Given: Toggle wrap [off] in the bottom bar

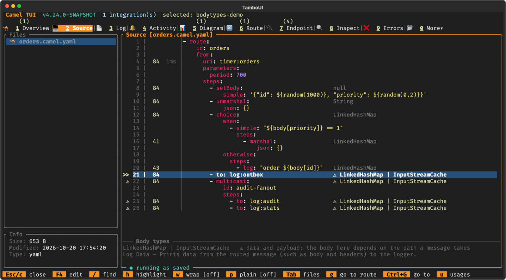Looking at the screenshot, I should [x=196, y=275].
